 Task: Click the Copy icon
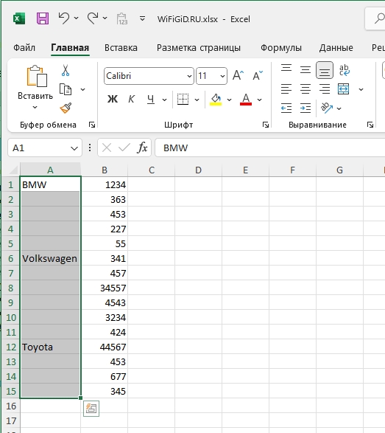[66, 89]
